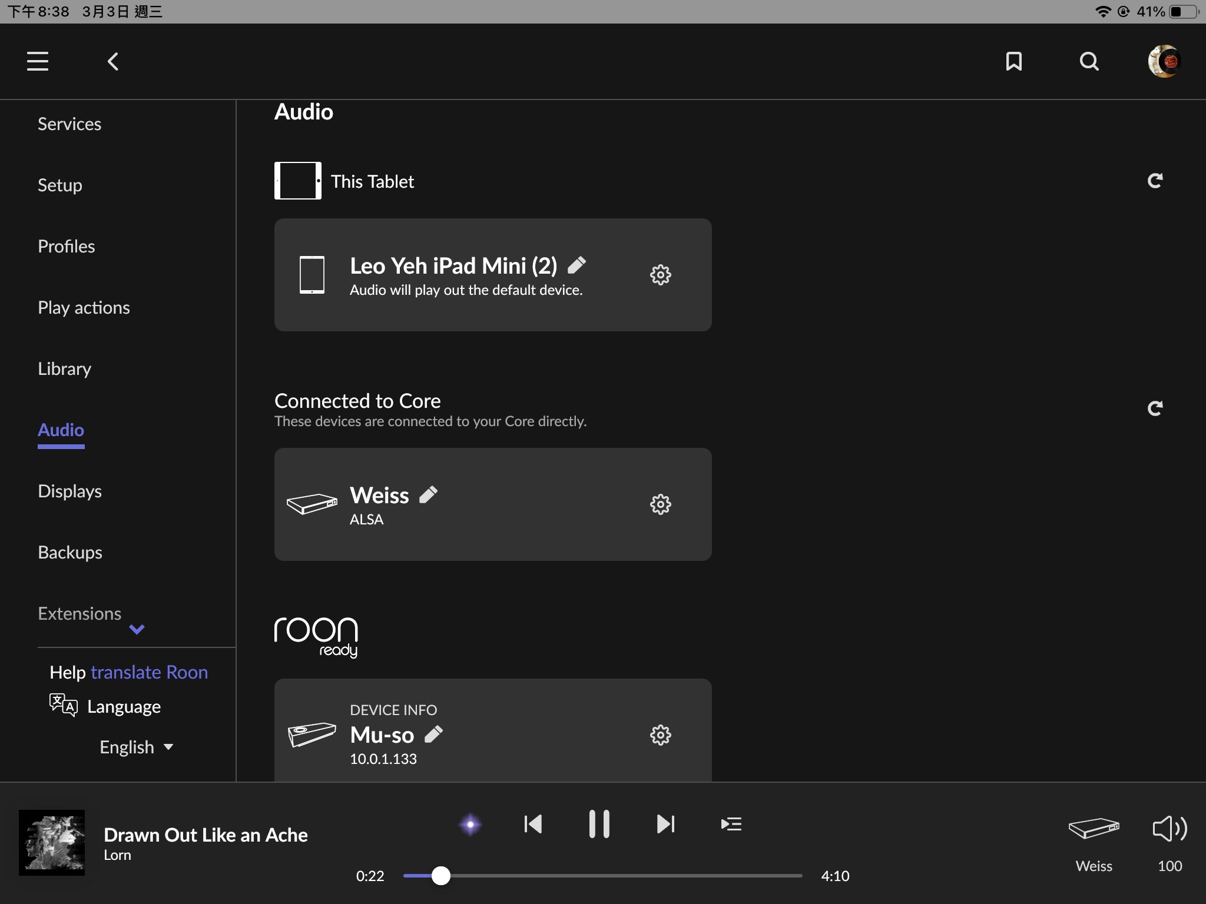The width and height of the screenshot is (1206, 904).
Task: Open settings gear for Mu-so device
Action: pyautogui.click(x=660, y=735)
